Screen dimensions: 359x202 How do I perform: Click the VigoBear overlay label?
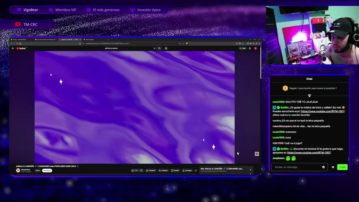[x=27, y=10]
